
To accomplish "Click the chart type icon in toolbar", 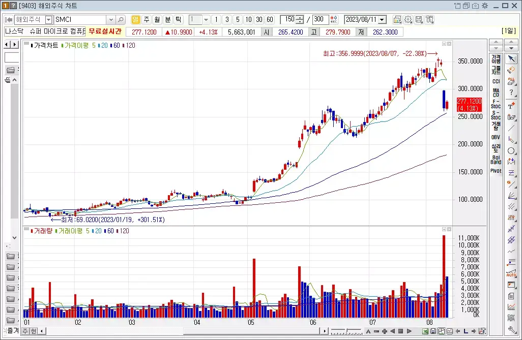I will [x=397, y=20].
